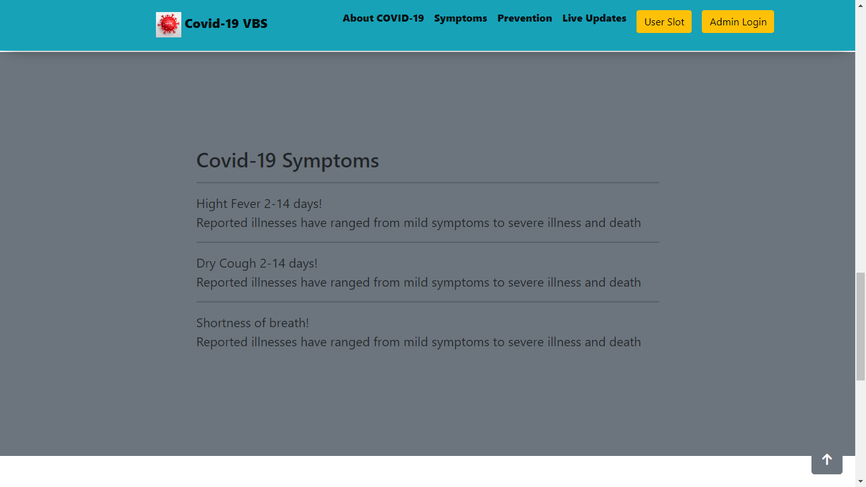This screenshot has width=866, height=487.
Task: Click the coronavirus logo icon
Action: pos(168,24)
